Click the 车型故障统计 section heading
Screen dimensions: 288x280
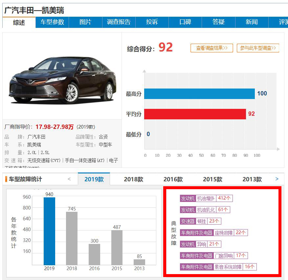click(26, 179)
